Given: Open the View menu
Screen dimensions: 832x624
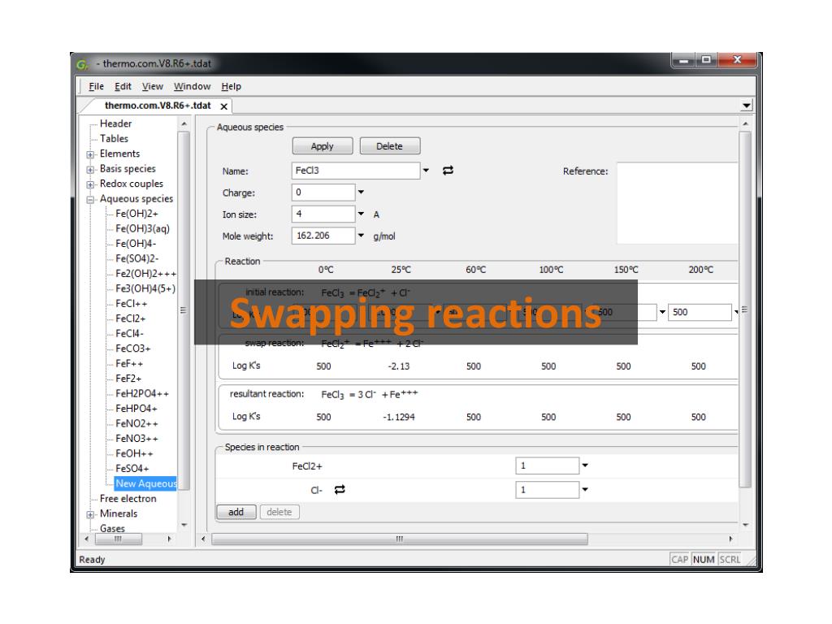Looking at the screenshot, I should (152, 86).
